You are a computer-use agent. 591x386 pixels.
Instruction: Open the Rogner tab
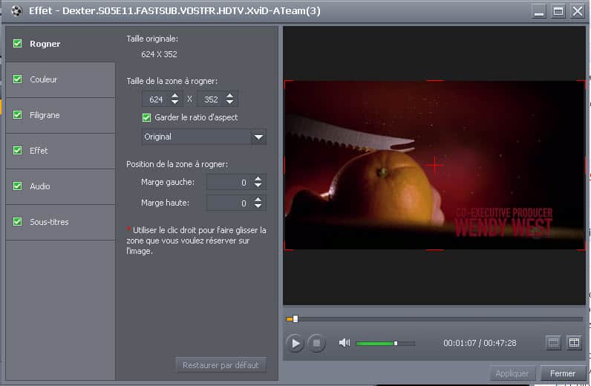click(60, 44)
